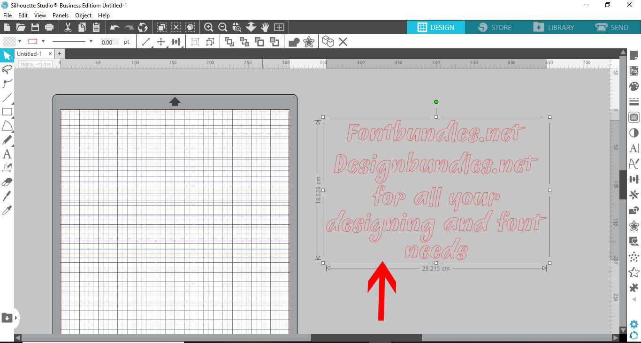Open the Line Style panel
The image size is (641, 343).
(633, 102)
